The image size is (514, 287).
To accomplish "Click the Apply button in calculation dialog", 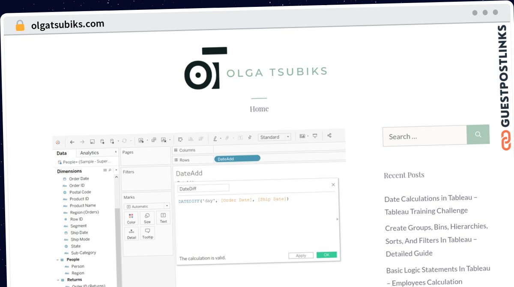I will (301, 256).
